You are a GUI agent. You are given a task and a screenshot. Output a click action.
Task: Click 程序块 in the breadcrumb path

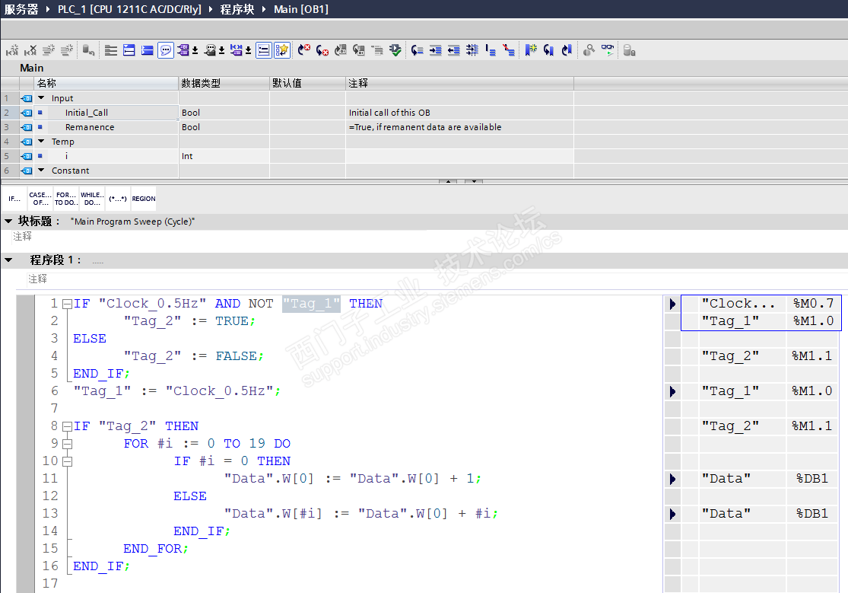(237, 9)
